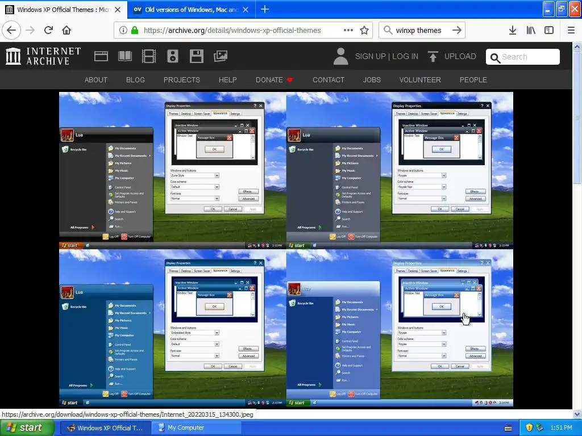Click the user avatar icon

(340, 56)
